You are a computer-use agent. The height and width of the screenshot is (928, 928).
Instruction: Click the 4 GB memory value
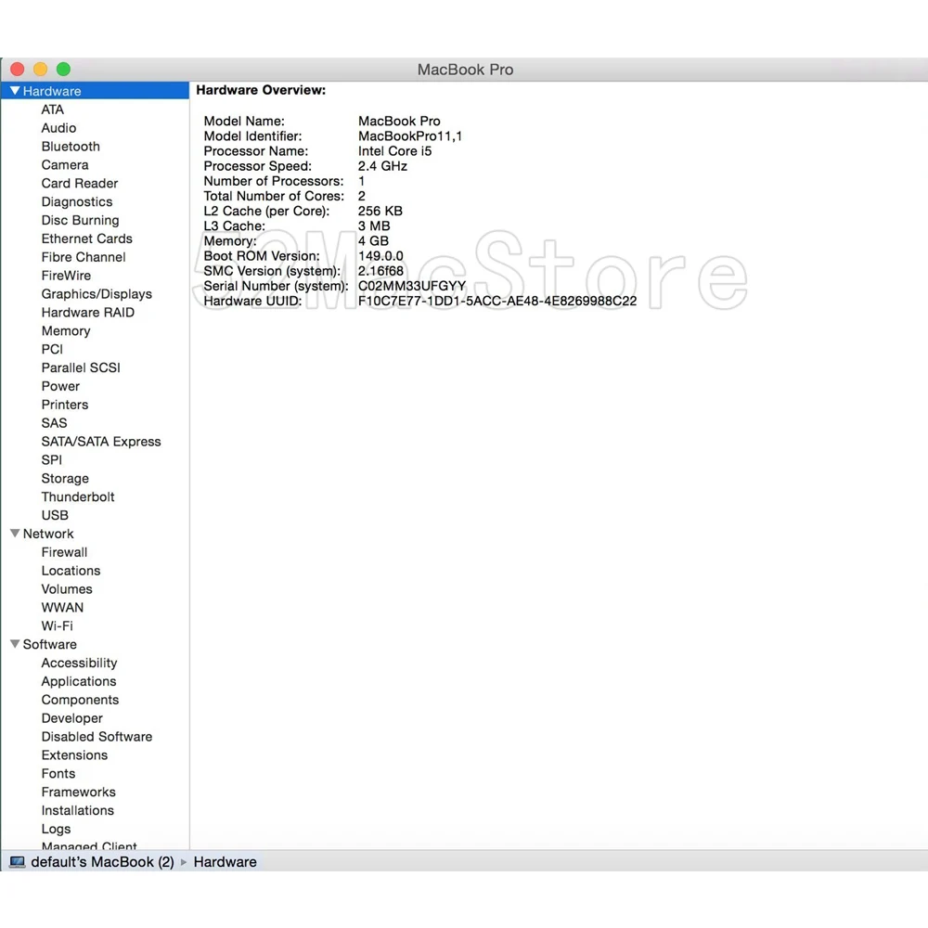373,241
